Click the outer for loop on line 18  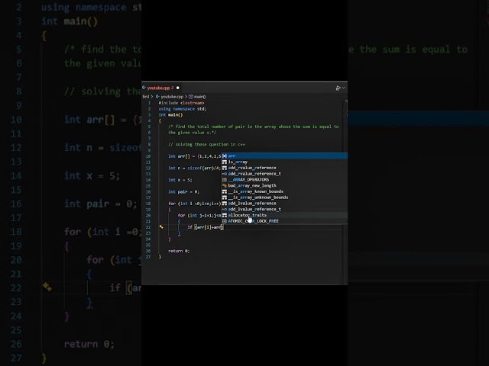[195, 204]
